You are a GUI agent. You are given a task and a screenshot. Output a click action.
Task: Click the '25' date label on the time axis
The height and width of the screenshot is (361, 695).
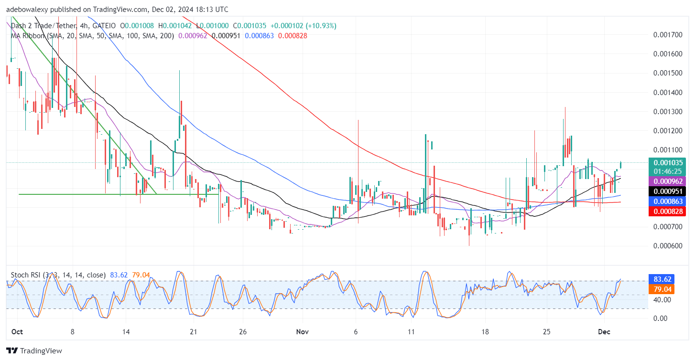click(x=547, y=331)
